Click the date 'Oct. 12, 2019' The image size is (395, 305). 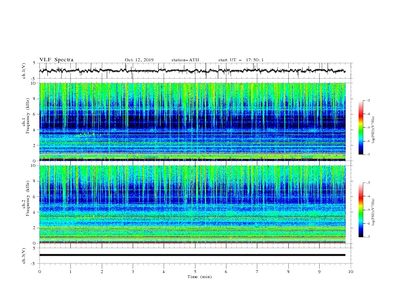coord(139,60)
